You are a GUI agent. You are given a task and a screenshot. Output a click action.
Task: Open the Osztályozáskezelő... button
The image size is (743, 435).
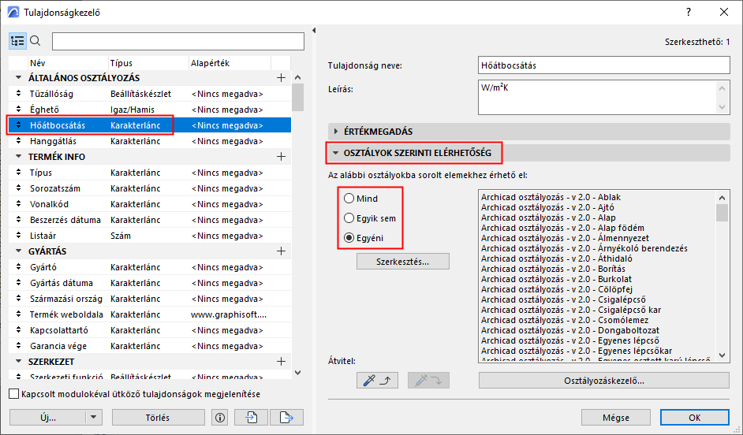click(603, 380)
